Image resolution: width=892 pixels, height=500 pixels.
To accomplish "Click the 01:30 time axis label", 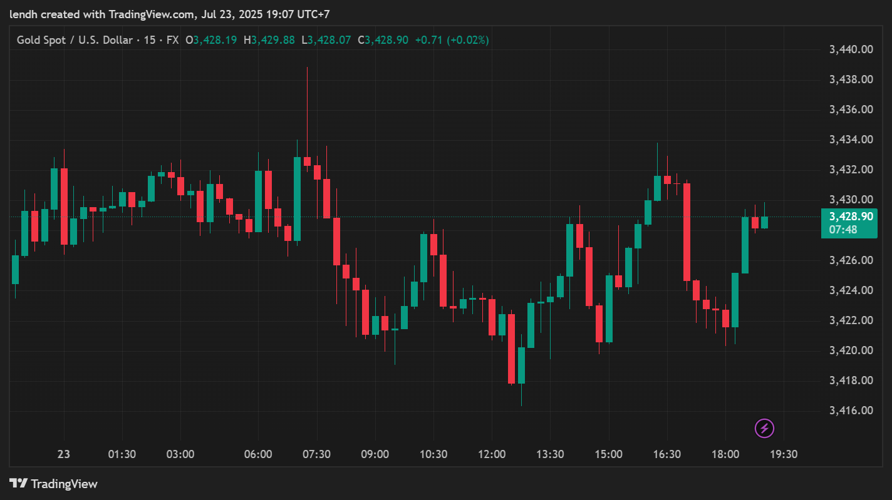I will click(x=122, y=454).
